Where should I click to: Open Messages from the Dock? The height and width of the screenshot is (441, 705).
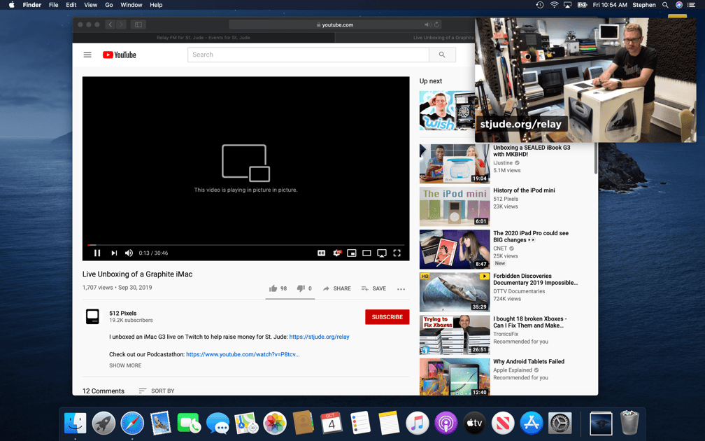(218, 423)
